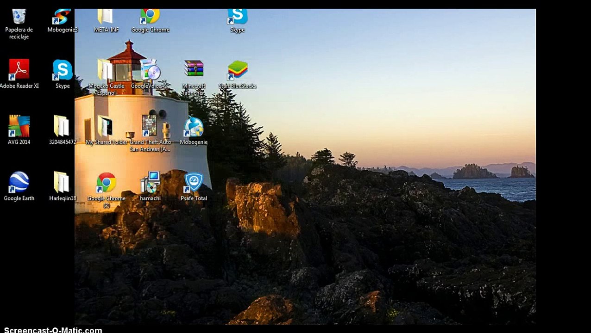Launch the GoogleVoiceA... installer icon
The width and height of the screenshot is (591, 333).
[150, 69]
